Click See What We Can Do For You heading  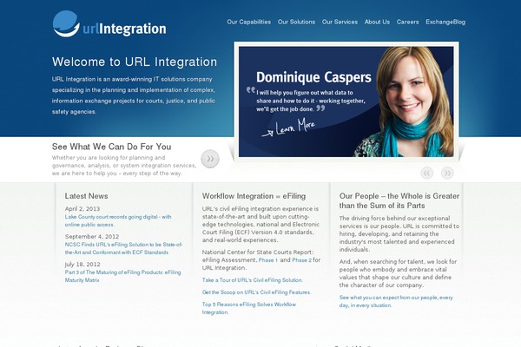coord(112,147)
